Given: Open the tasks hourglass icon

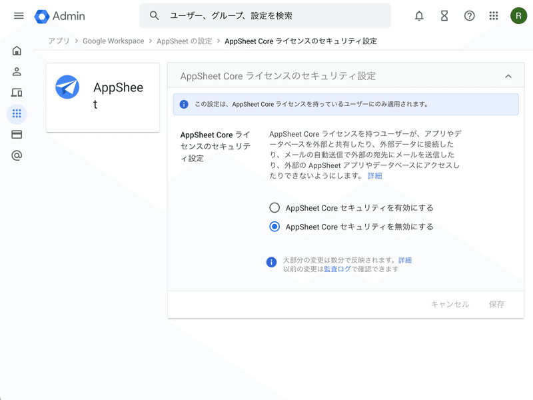Looking at the screenshot, I should (444, 16).
